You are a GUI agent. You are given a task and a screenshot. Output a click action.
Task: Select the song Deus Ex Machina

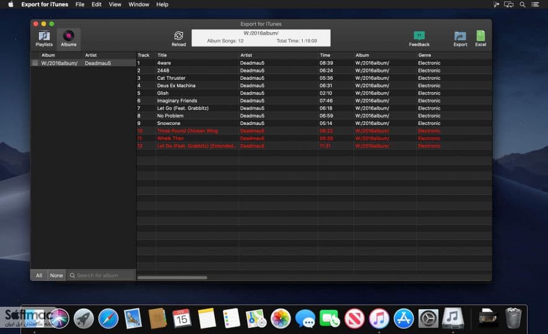click(x=176, y=85)
